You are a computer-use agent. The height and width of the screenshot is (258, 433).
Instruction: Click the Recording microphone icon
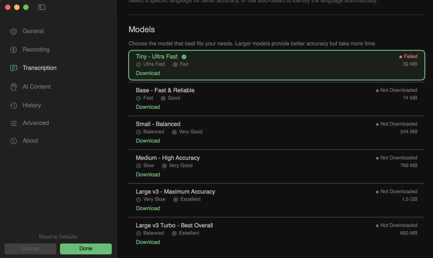pos(14,50)
